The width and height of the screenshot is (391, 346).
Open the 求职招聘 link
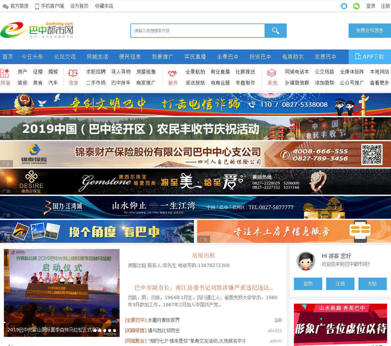tap(96, 72)
